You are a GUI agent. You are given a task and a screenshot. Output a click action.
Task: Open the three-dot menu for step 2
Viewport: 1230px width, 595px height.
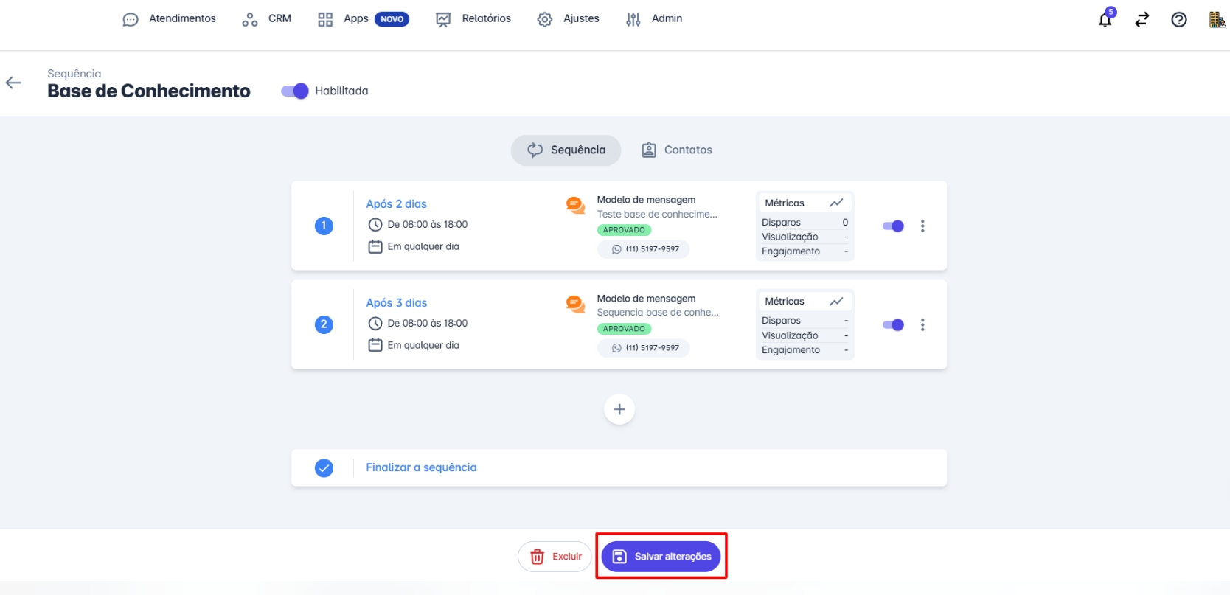pyautogui.click(x=922, y=325)
